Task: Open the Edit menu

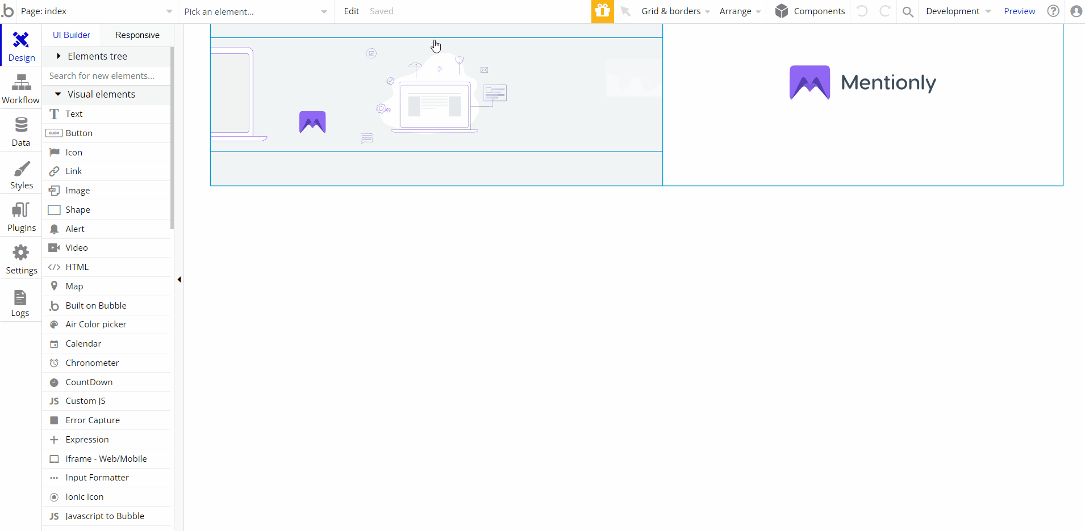Action: 352,11
